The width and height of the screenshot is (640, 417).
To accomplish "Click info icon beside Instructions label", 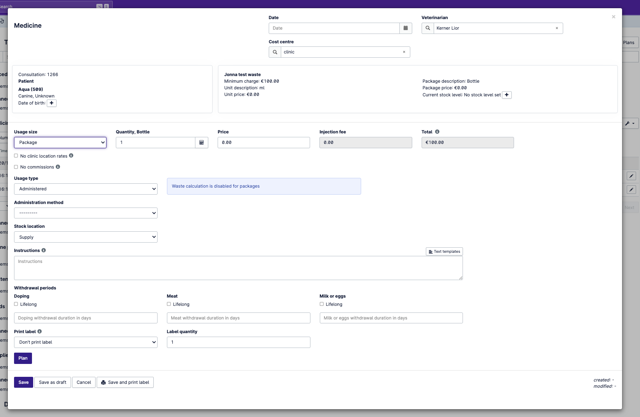I will click(44, 250).
